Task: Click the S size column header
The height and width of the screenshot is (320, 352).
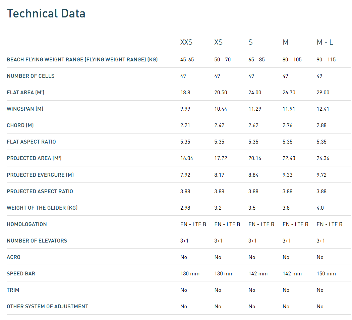Action: point(250,42)
